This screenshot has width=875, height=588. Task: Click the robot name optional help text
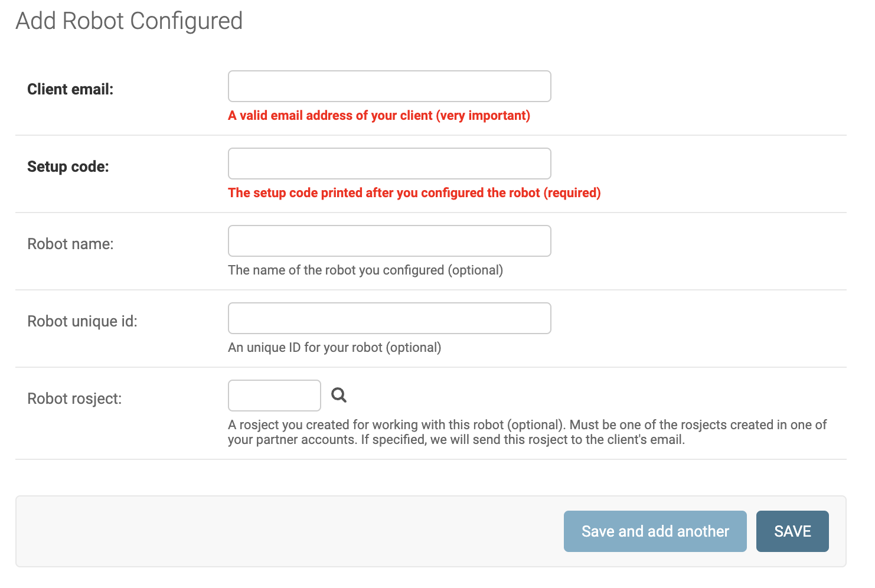coord(365,270)
